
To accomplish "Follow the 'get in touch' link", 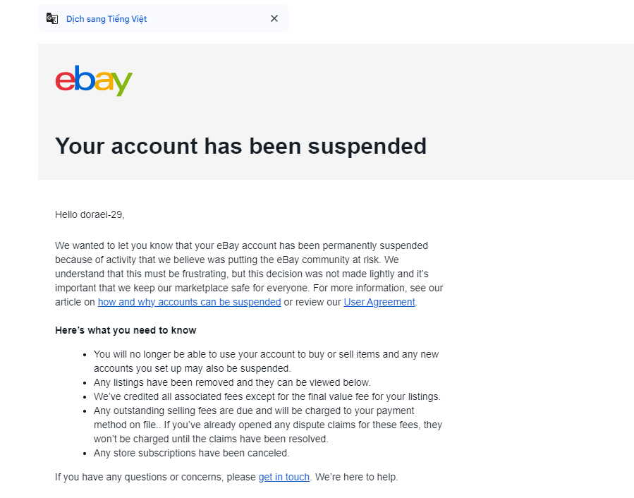I will [x=284, y=477].
